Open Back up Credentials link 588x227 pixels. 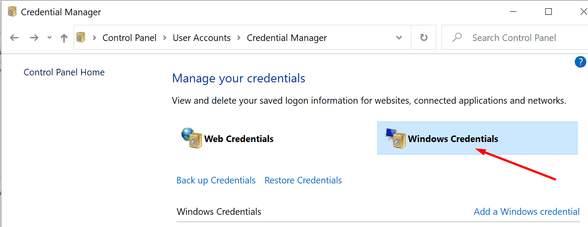pos(216,180)
